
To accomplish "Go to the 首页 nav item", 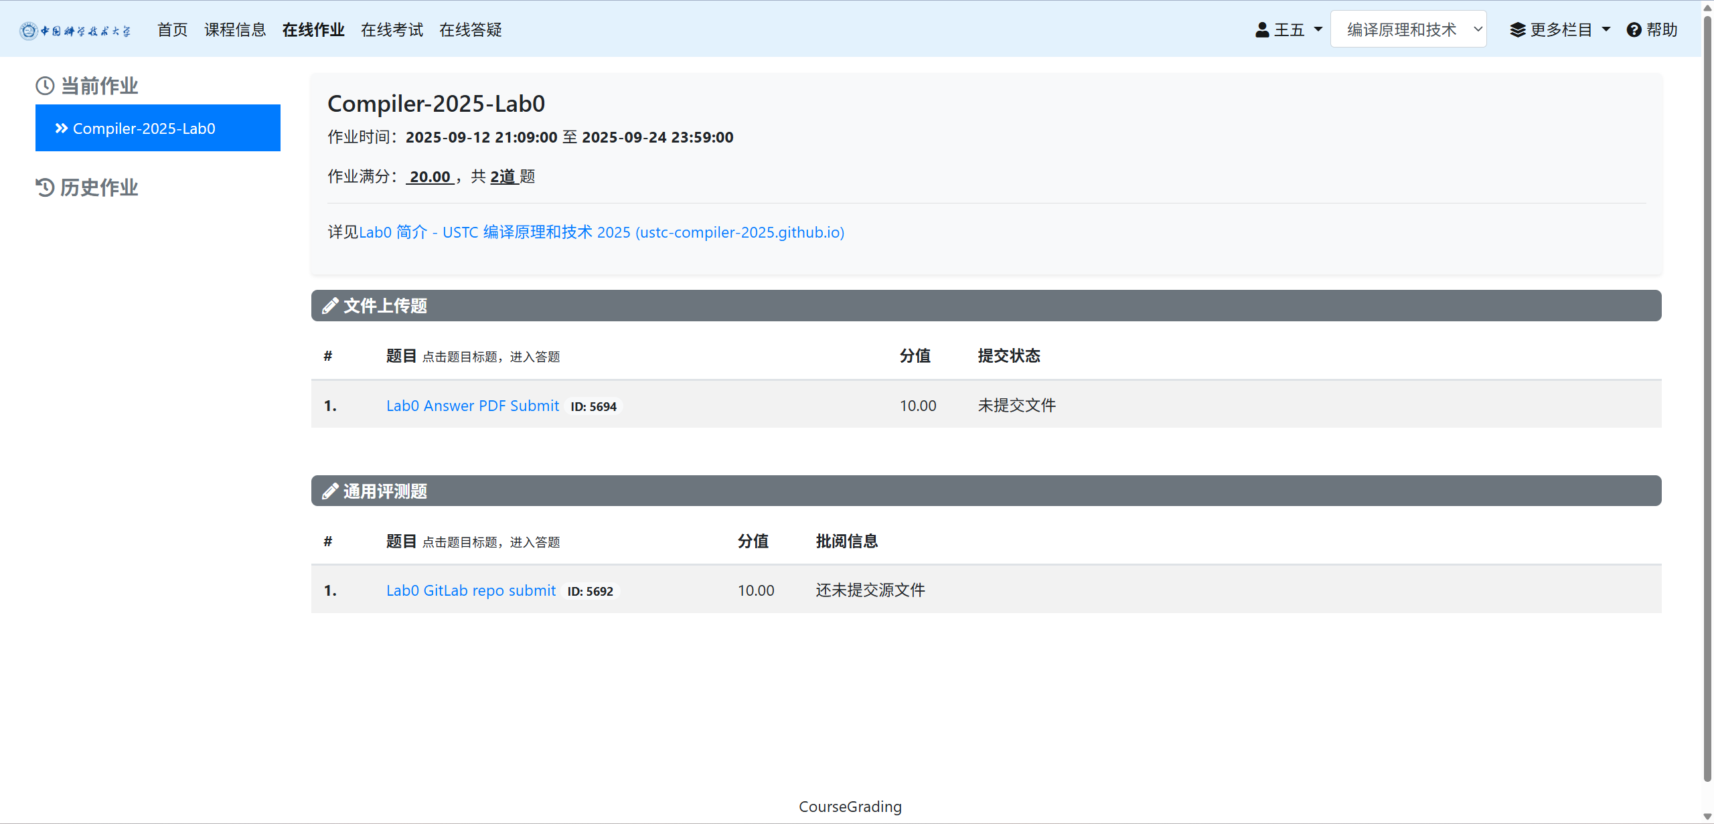I will [x=172, y=29].
